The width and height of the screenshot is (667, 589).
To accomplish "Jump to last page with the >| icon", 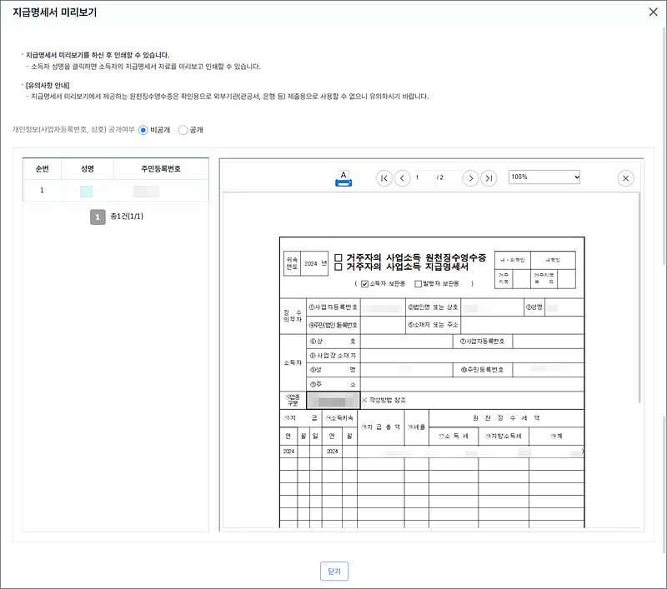I will pyautogui.click(x=489, y=177).
